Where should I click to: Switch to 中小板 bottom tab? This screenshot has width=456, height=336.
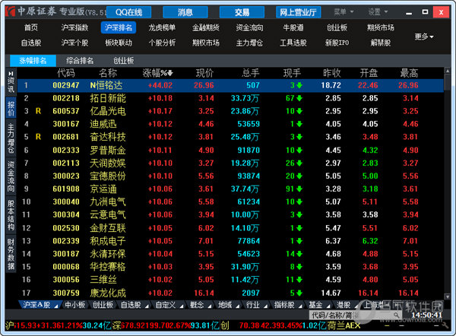coord(75,305)
